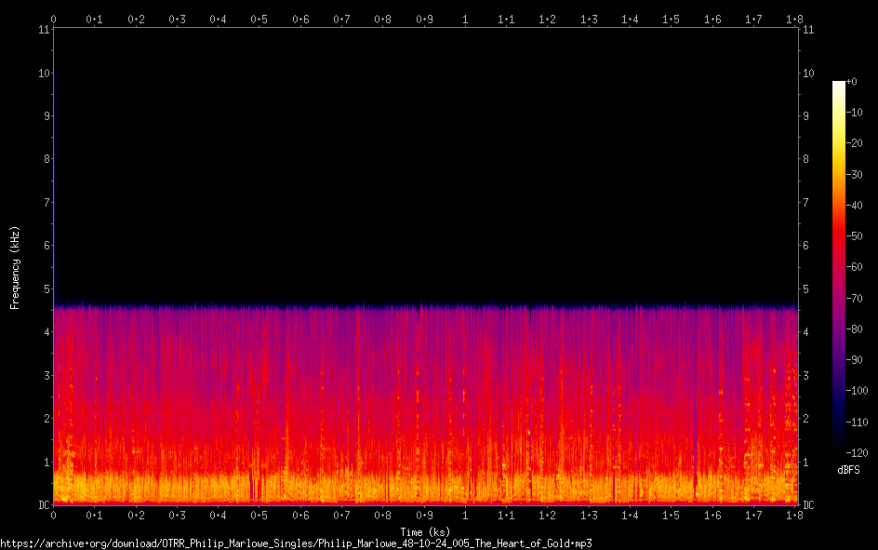Screen dimensions: 878x550
Task: Click the "Time (ks)" axis title
Action: [425, 531]
